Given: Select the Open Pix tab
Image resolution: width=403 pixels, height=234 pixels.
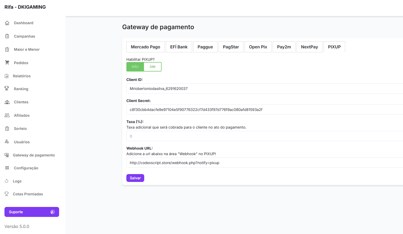Looking at the screenshot, I should (258, 47).
